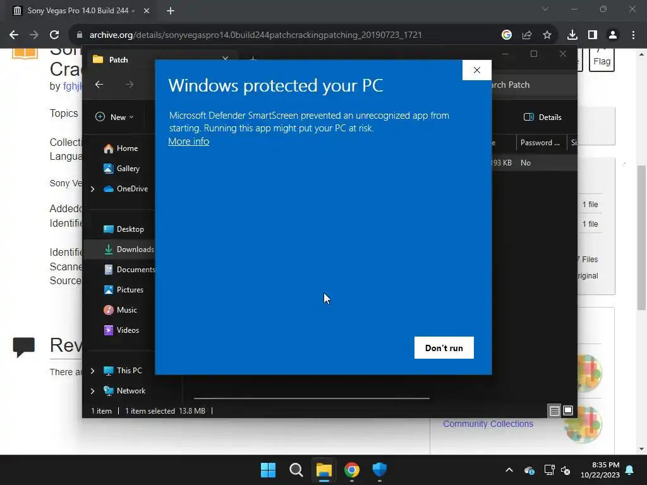Screen dimensions: 647x485
Task: Click the muted volume tray icon
Action: point(565,470)
